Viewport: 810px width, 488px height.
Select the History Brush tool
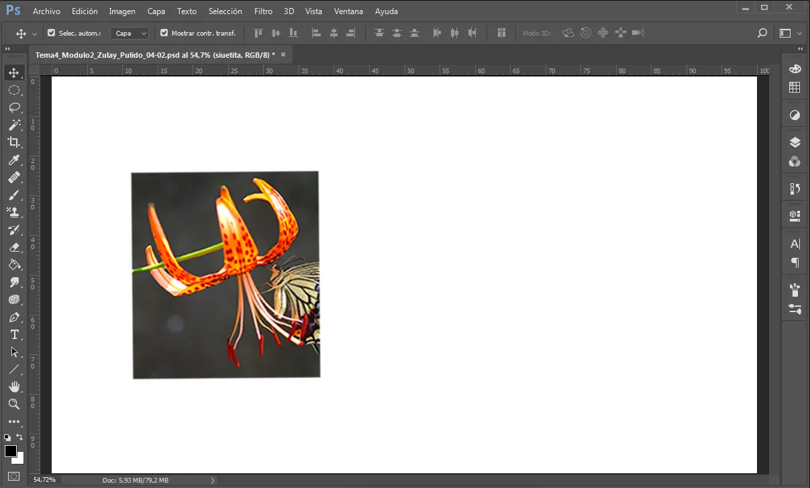tap(13, 230)
